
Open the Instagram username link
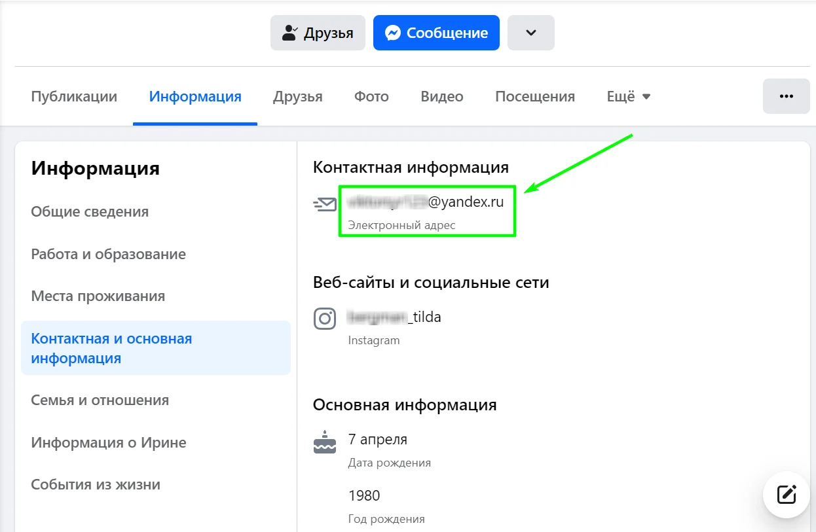[x=394, y=317]
